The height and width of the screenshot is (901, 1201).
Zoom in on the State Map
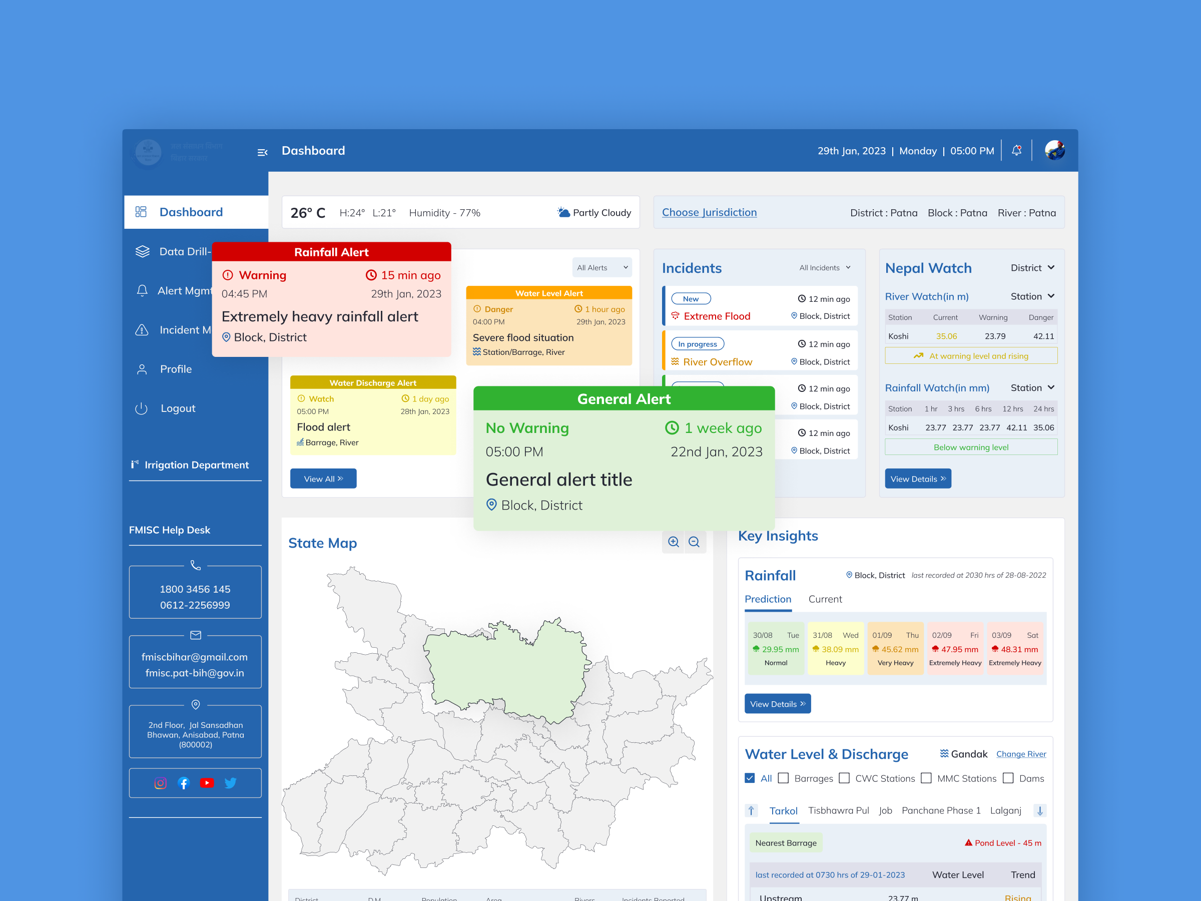click(673, 542)
